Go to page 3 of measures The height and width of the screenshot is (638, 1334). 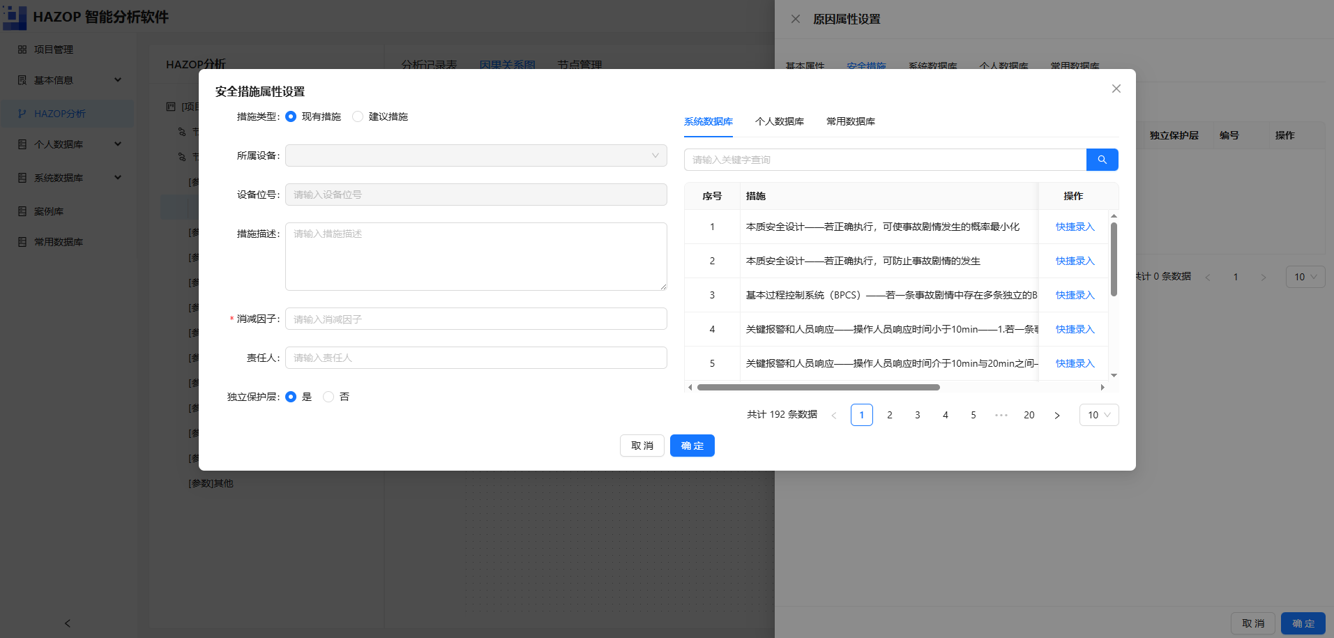click(918, 415)
